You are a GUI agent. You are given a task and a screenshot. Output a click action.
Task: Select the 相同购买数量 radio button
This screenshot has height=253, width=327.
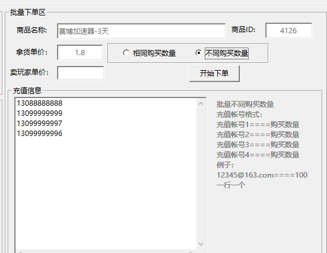150,53
